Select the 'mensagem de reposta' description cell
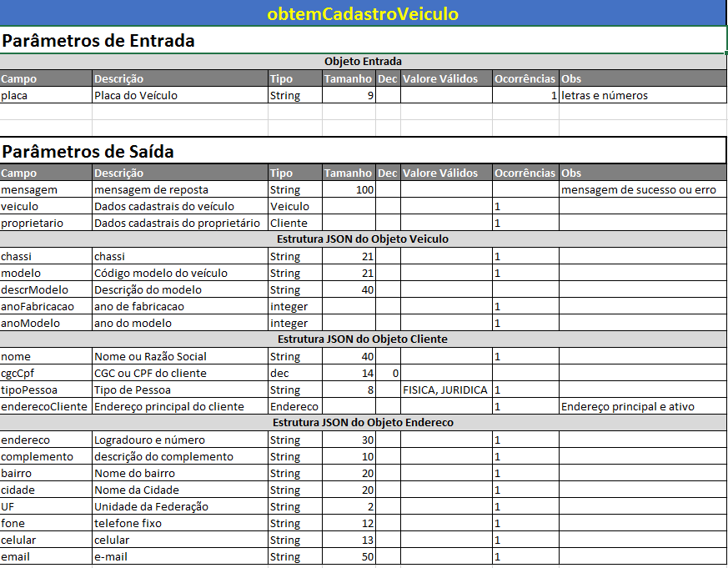Image resolution: width=728 pixels, height=568 pixels. pos(180,190)
